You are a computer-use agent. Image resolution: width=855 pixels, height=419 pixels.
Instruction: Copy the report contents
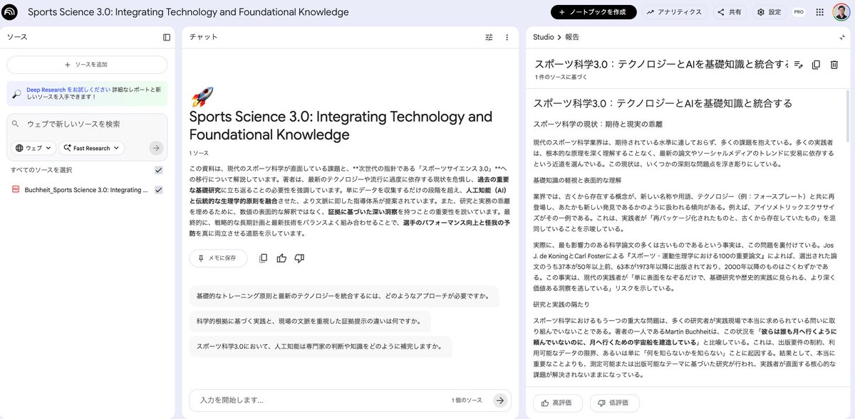[x=816, y=65]
